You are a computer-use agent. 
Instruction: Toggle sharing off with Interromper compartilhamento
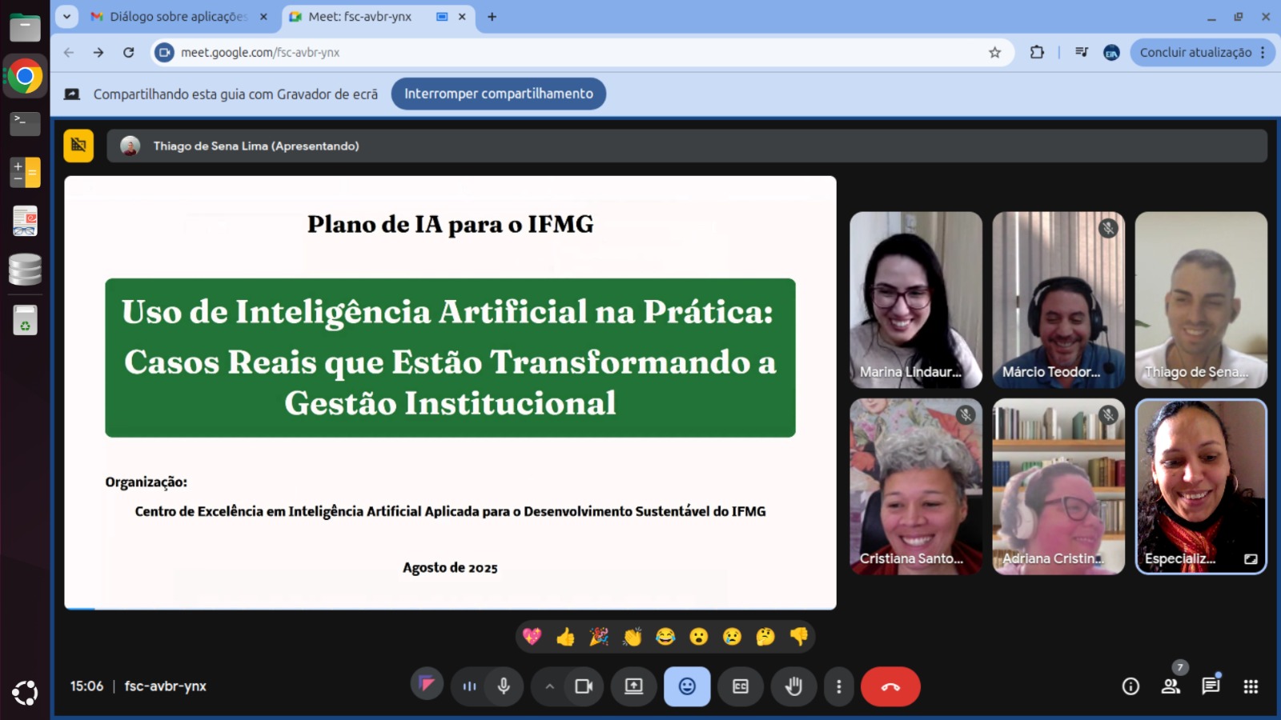498,94
